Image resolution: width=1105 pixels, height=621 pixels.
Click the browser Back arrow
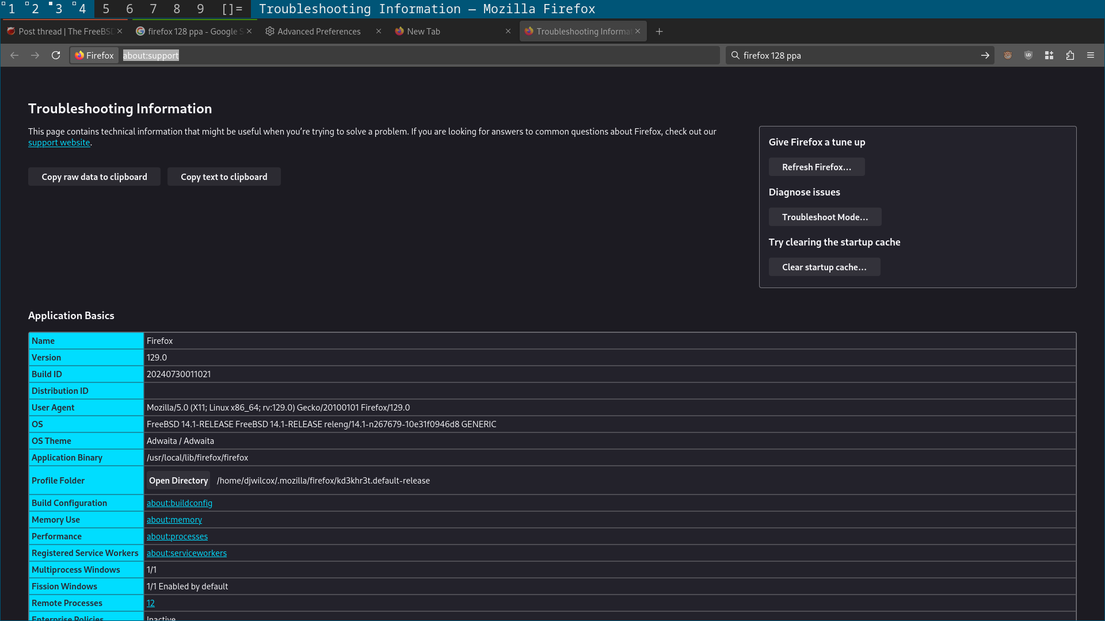14,55
